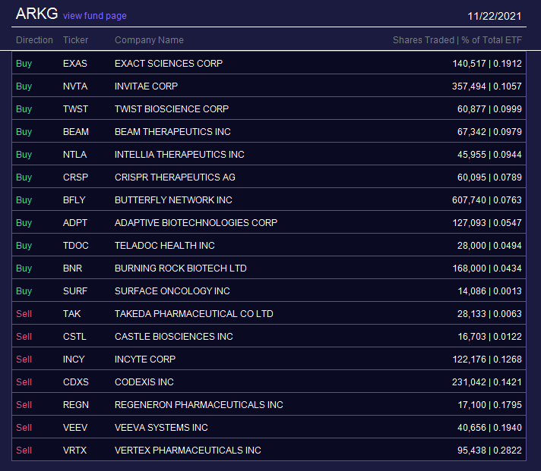The height and width of the screenshot is (471, 541).
Task: Click BEAM THERAPEUTICS INC company name
Action: coord(172,131)
